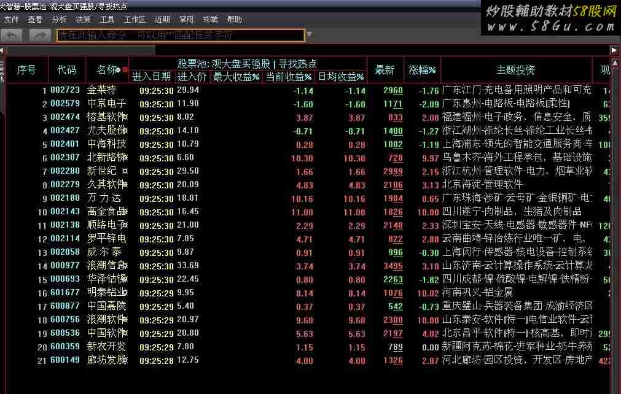Select stock code 601677

pyautogui.click(x=65, y=293)
